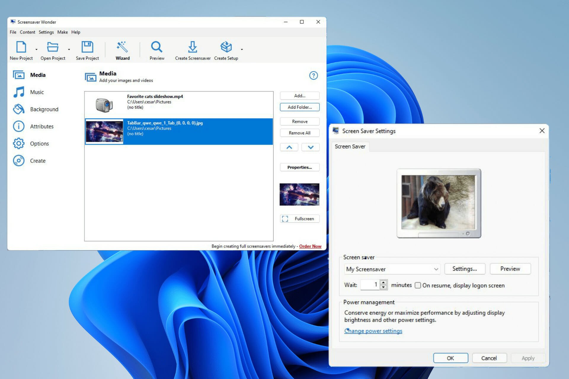The height and width of the screenshot is (379, 569).
Task: Click the Add Folder button
Action: [x=299, y=107]
